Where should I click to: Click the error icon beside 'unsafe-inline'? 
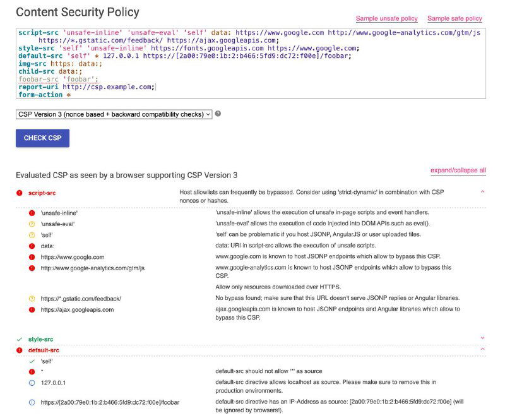32,213
